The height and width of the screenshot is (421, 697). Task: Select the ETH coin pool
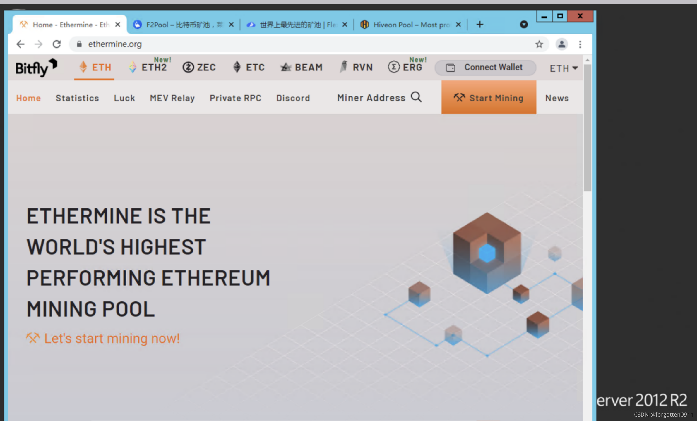(95, 68)
